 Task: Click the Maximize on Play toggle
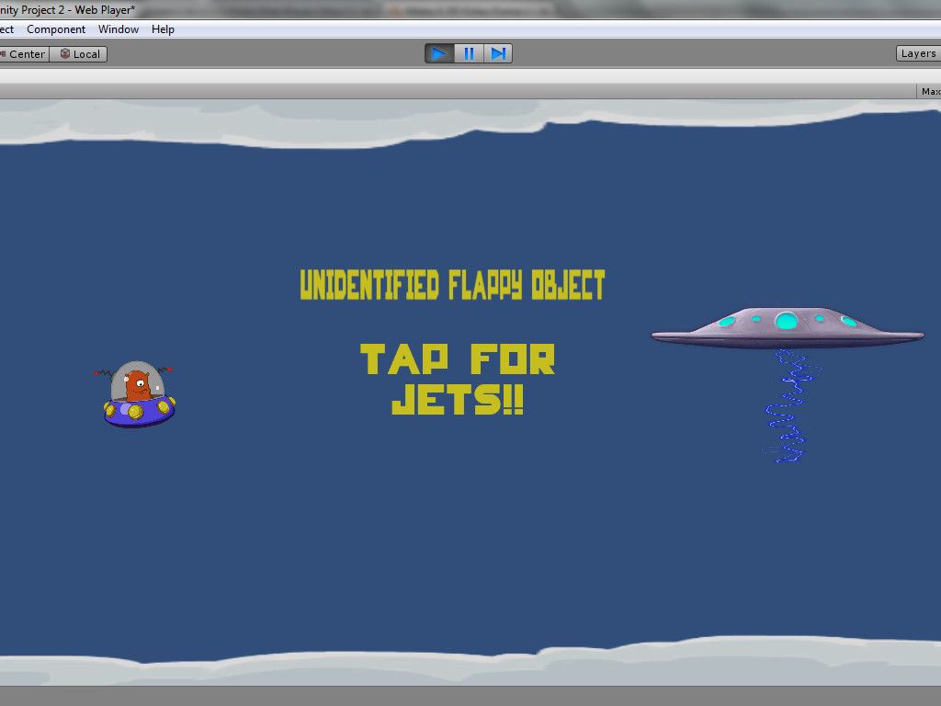click(x=930, y=91)
